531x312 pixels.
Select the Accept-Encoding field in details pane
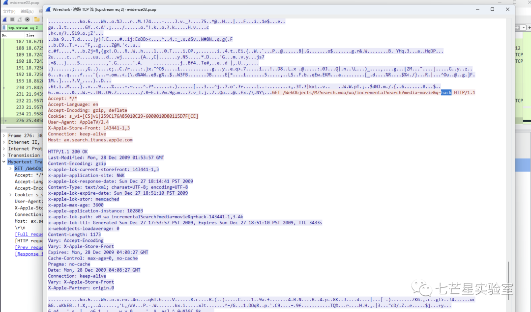(x=29, y=188)
